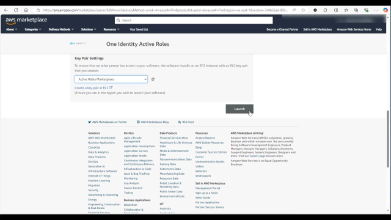391x220 pixels.
Task: Expand the Solutions menu
Action: click(88, 29)
